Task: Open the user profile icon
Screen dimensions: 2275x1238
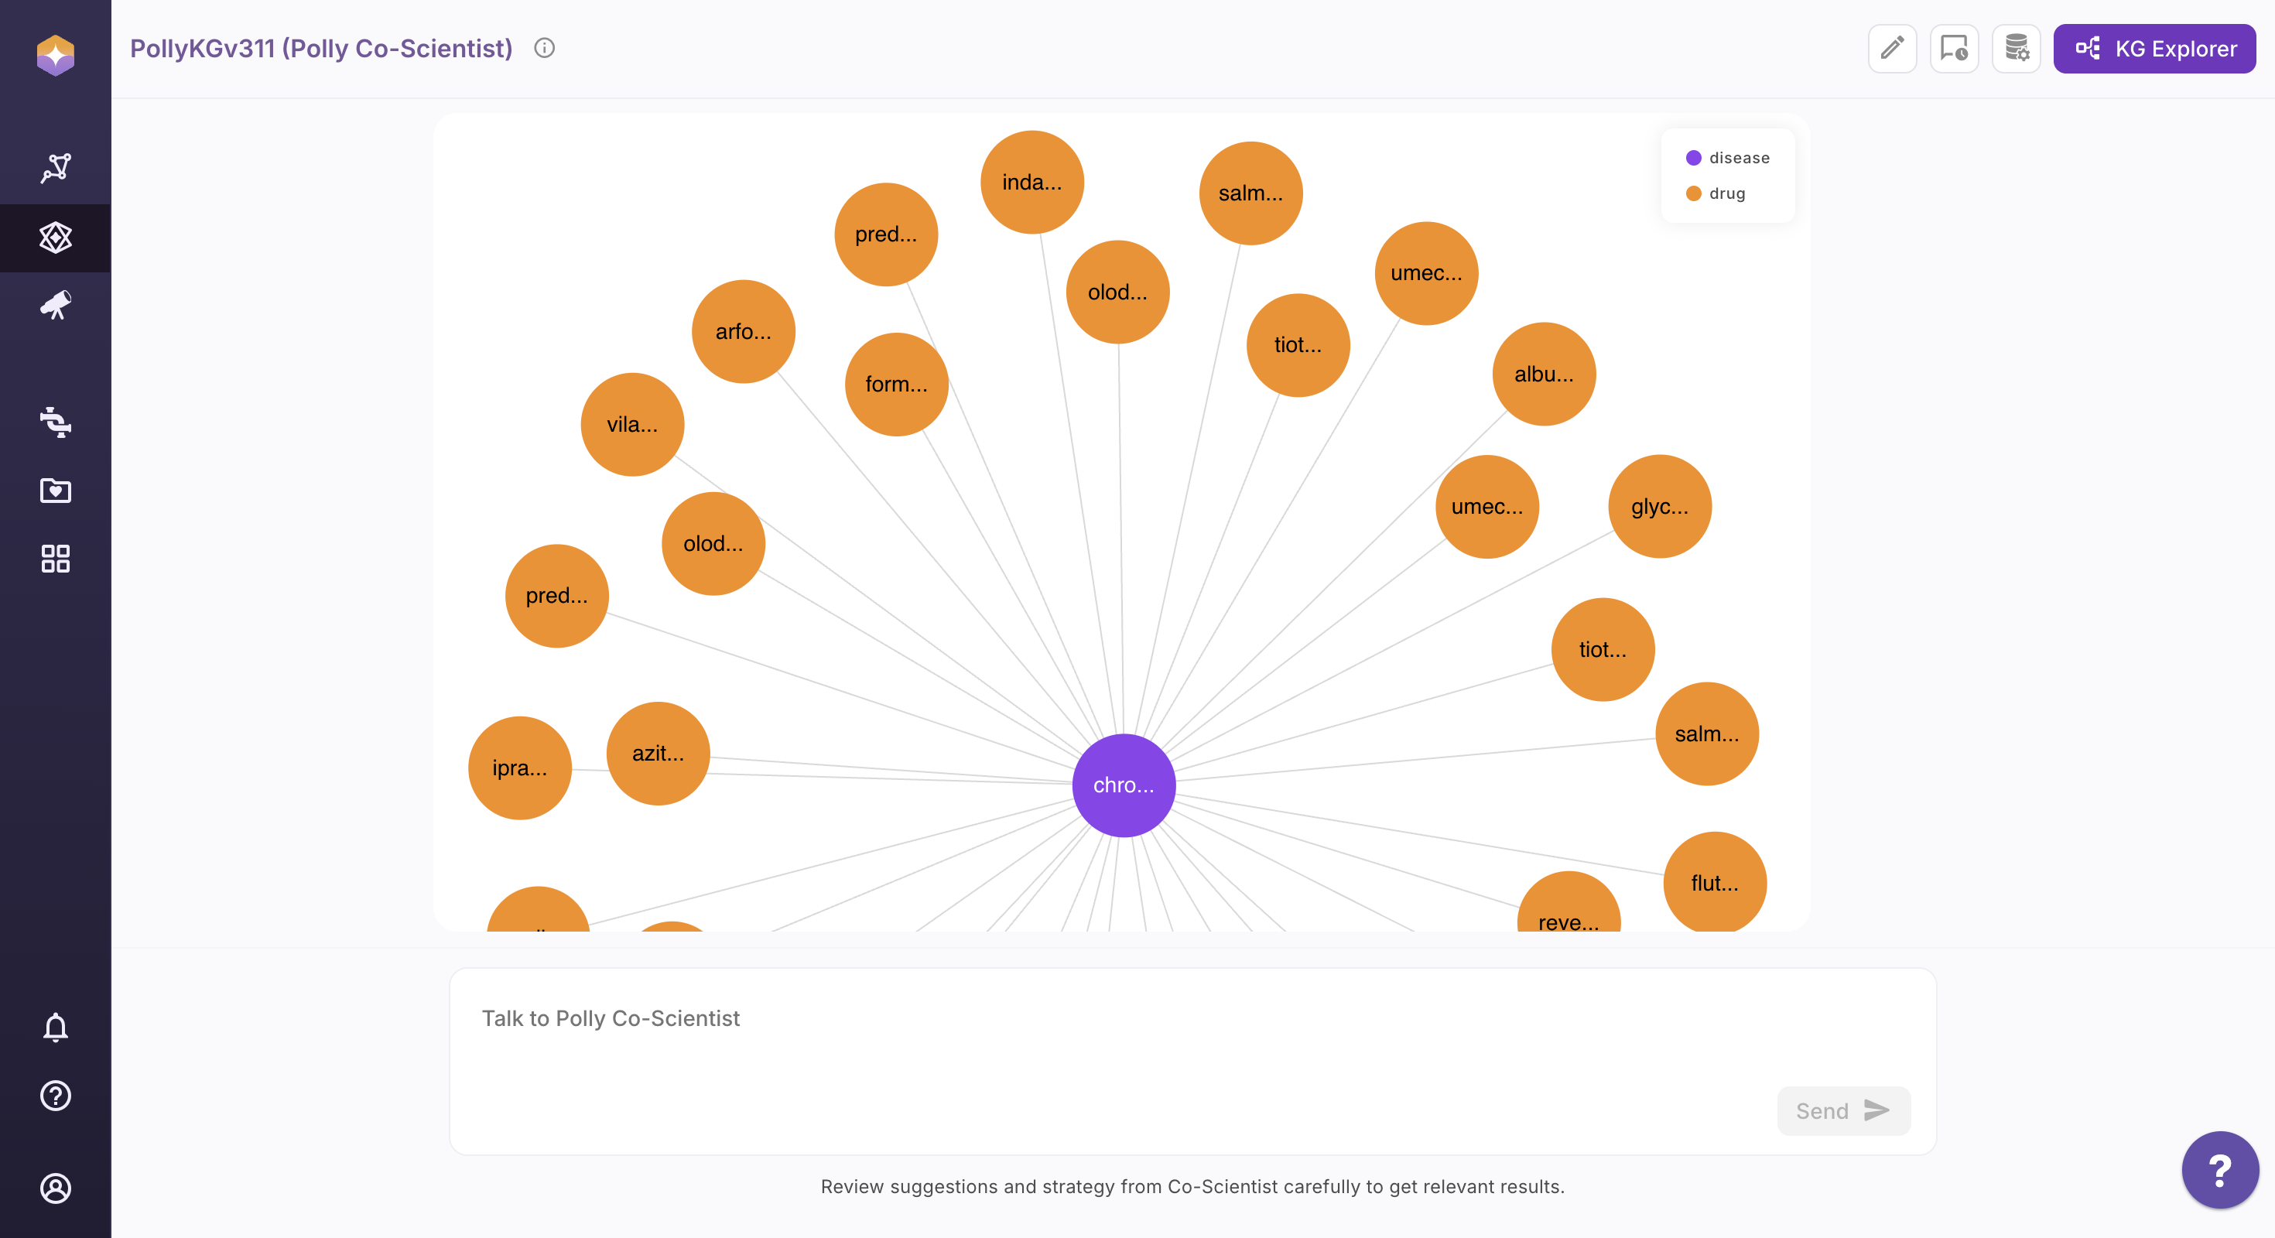Action: coord(55,1188)
